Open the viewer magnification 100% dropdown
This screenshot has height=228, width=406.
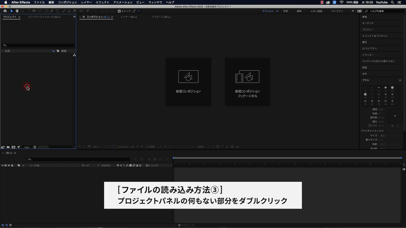point(98,147)
